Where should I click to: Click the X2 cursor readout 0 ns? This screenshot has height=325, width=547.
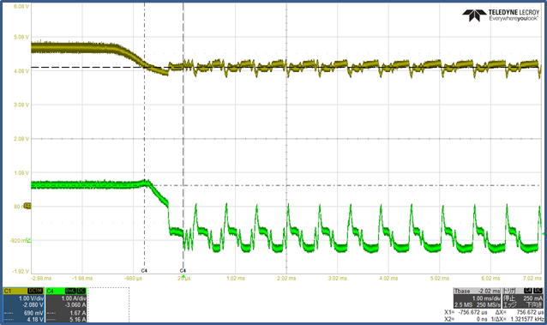tap(482, 319)
